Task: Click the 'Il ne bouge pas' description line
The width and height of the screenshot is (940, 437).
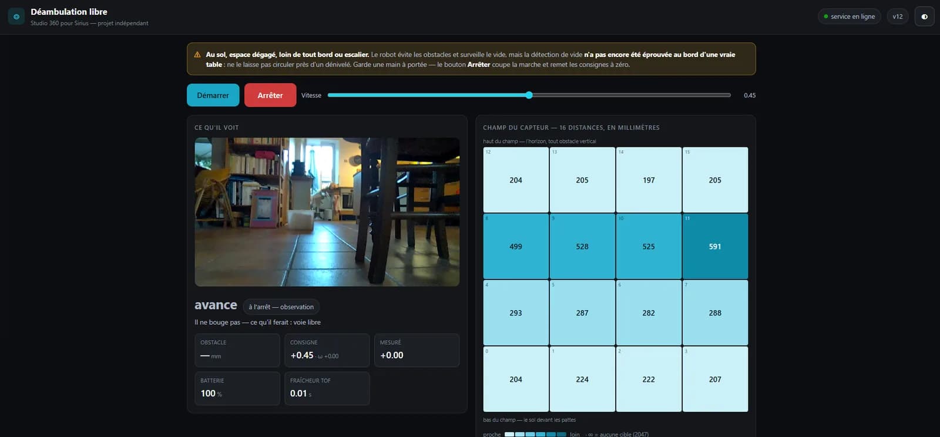Action: pyautogui.click(x=257, y=322)
